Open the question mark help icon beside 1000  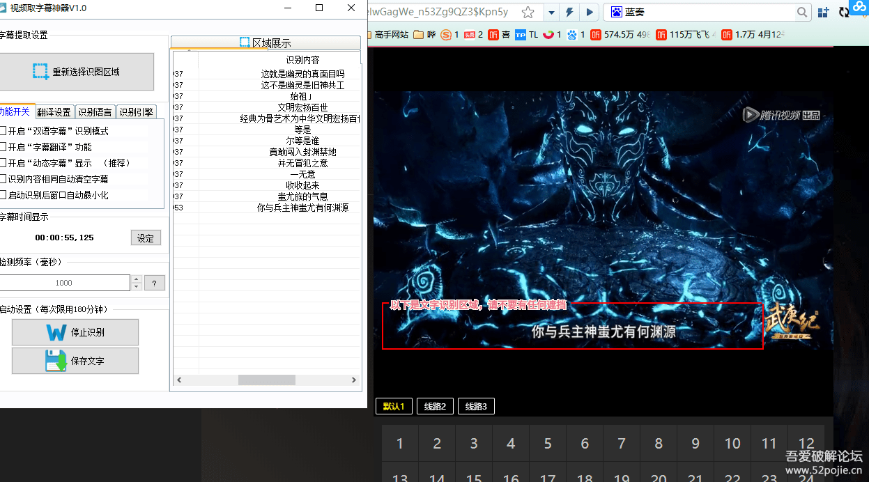click(x=155, y=283)
